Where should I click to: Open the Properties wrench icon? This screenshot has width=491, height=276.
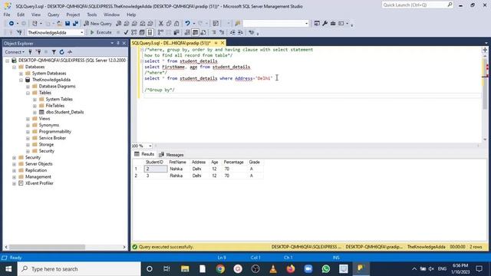coord(325,24)
